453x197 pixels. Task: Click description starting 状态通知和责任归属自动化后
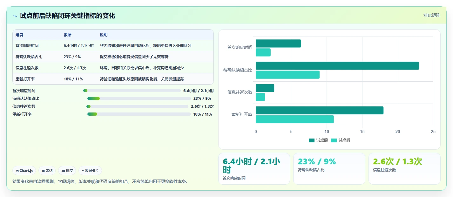[145, 46]
